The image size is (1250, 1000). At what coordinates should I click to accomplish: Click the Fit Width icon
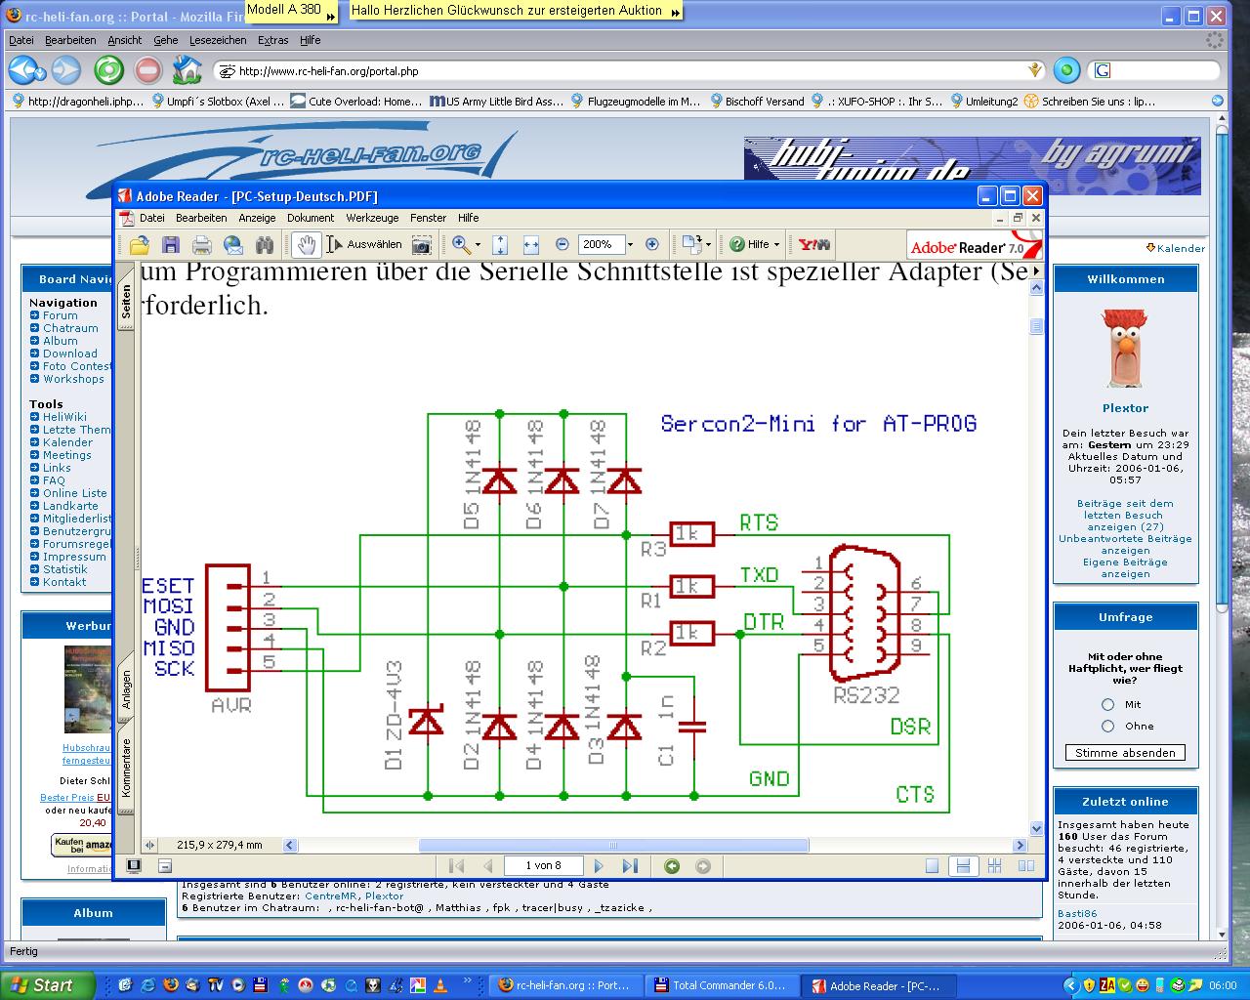(531, 244)
